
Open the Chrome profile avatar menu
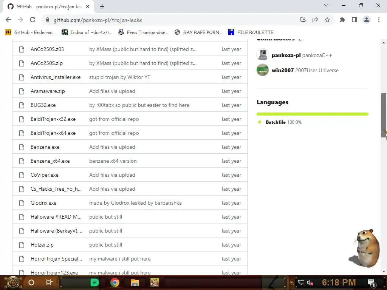[367, 20]
